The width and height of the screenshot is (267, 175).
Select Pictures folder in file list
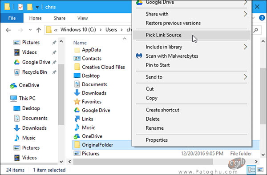tap(90, 153)
